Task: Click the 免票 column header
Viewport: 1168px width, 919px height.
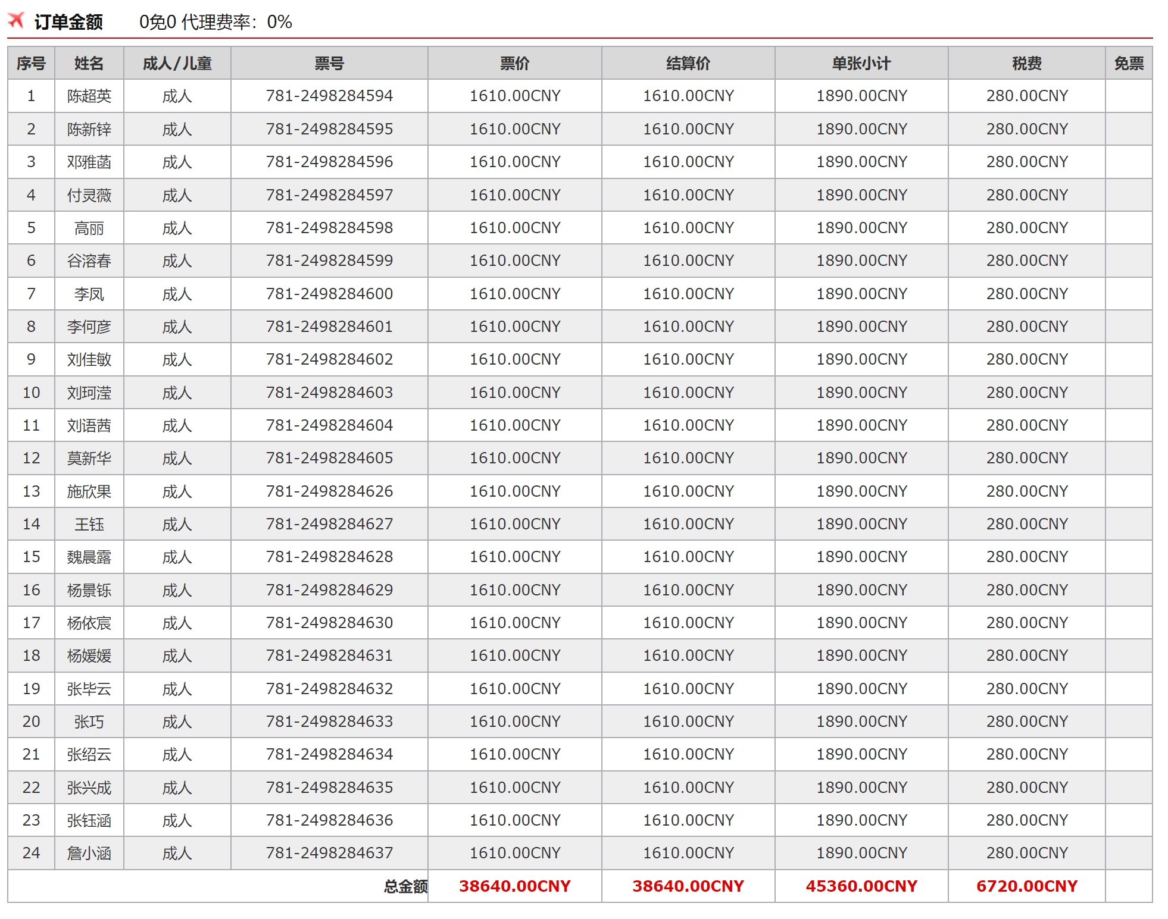Action: [1128, 63]
